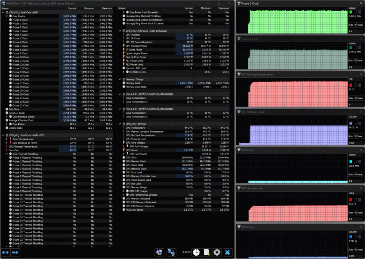Start logging with the sheet-plus icon
Viewport: 365px width, 259px height.
[207, 252]
